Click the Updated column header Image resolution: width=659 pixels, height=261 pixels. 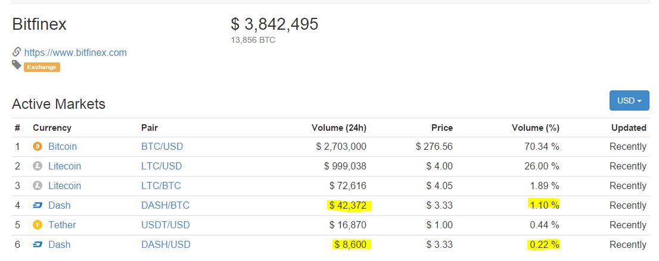point(629,128)
